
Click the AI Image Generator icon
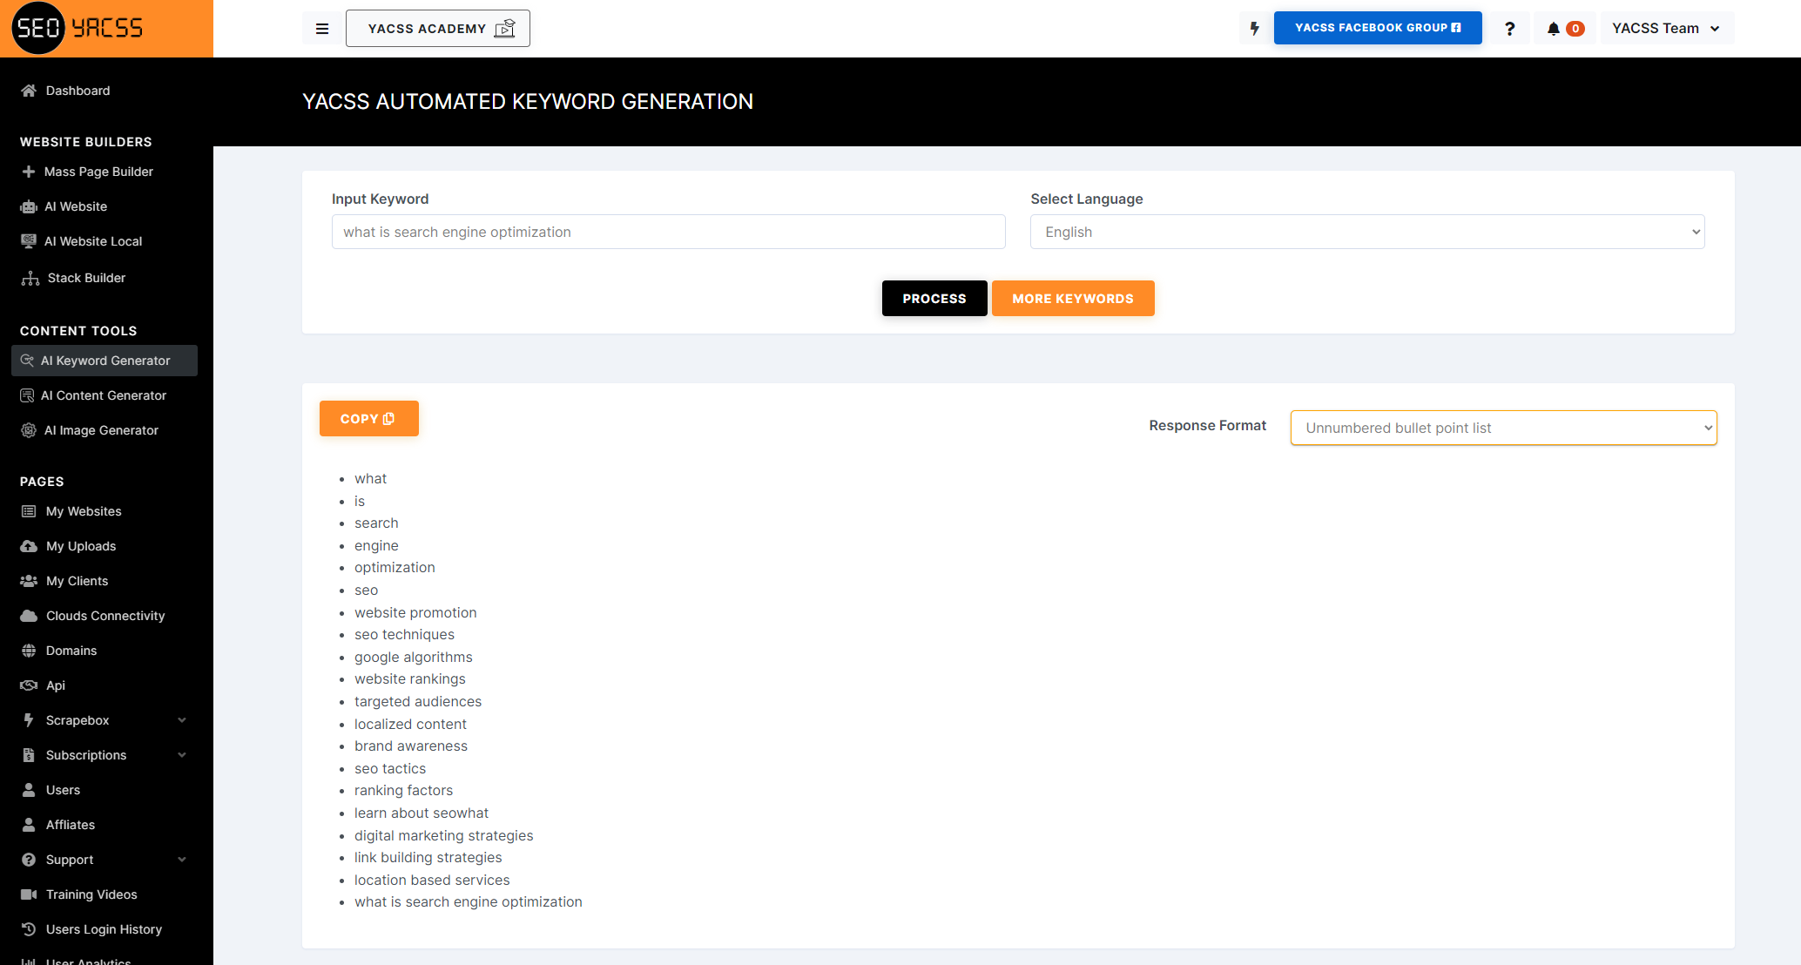tap(29, 430)
